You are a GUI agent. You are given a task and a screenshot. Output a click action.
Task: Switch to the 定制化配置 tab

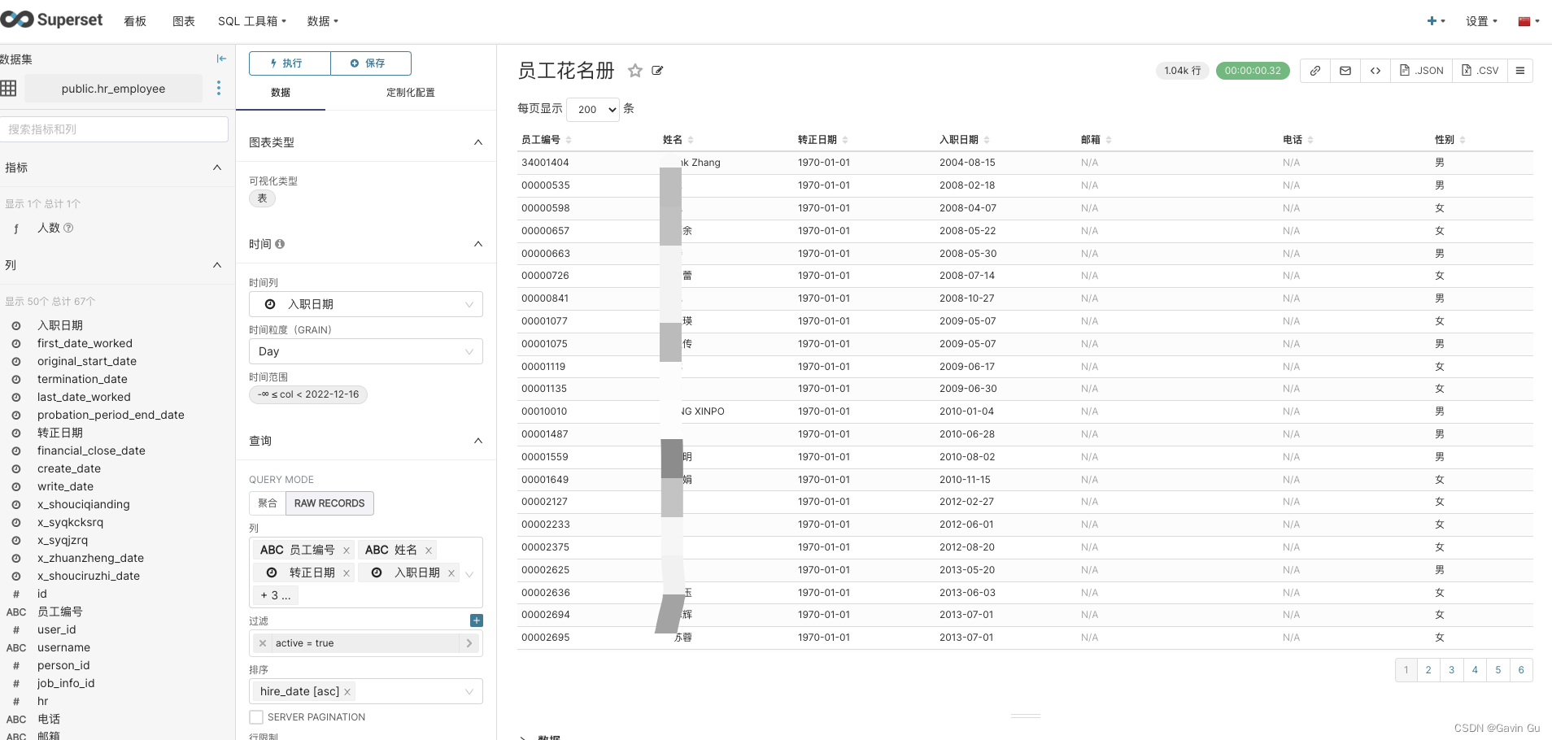tap(411, 93)
